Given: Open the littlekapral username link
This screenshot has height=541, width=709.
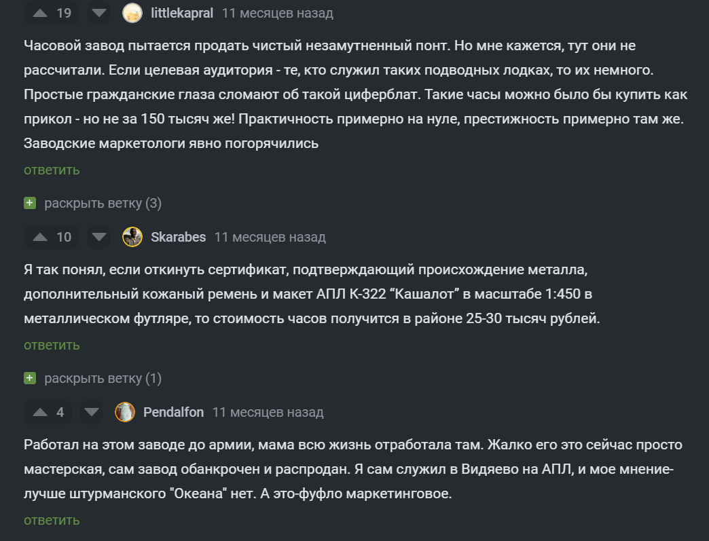Looking at the screenshot, I should click(x=182, y=13).
